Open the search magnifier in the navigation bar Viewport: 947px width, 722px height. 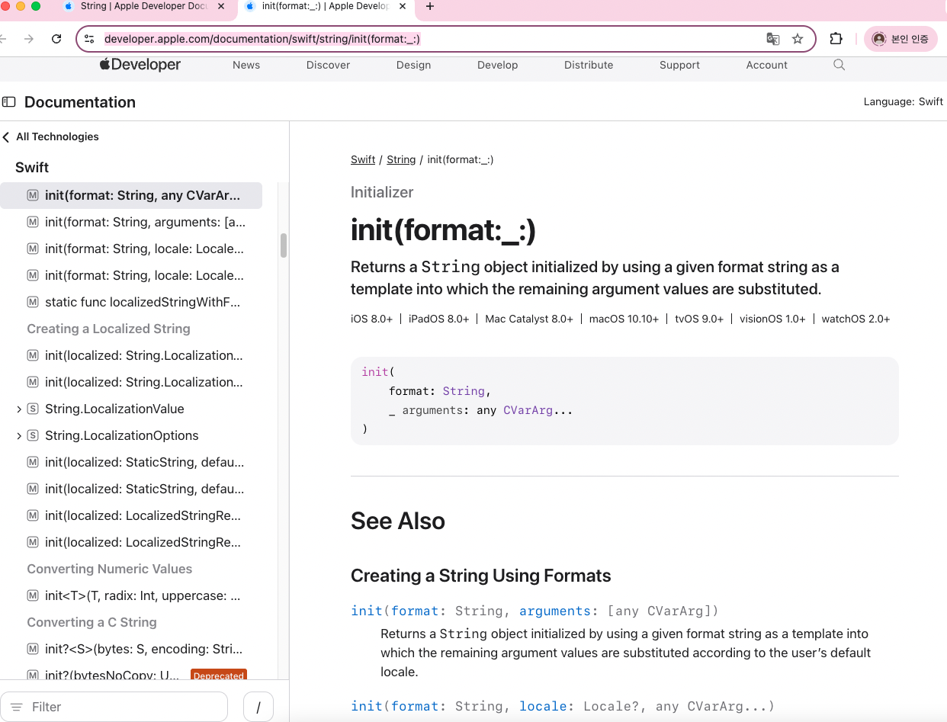coord(839,65)
